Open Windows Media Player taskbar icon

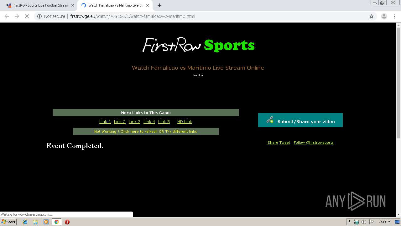point(46,222)
